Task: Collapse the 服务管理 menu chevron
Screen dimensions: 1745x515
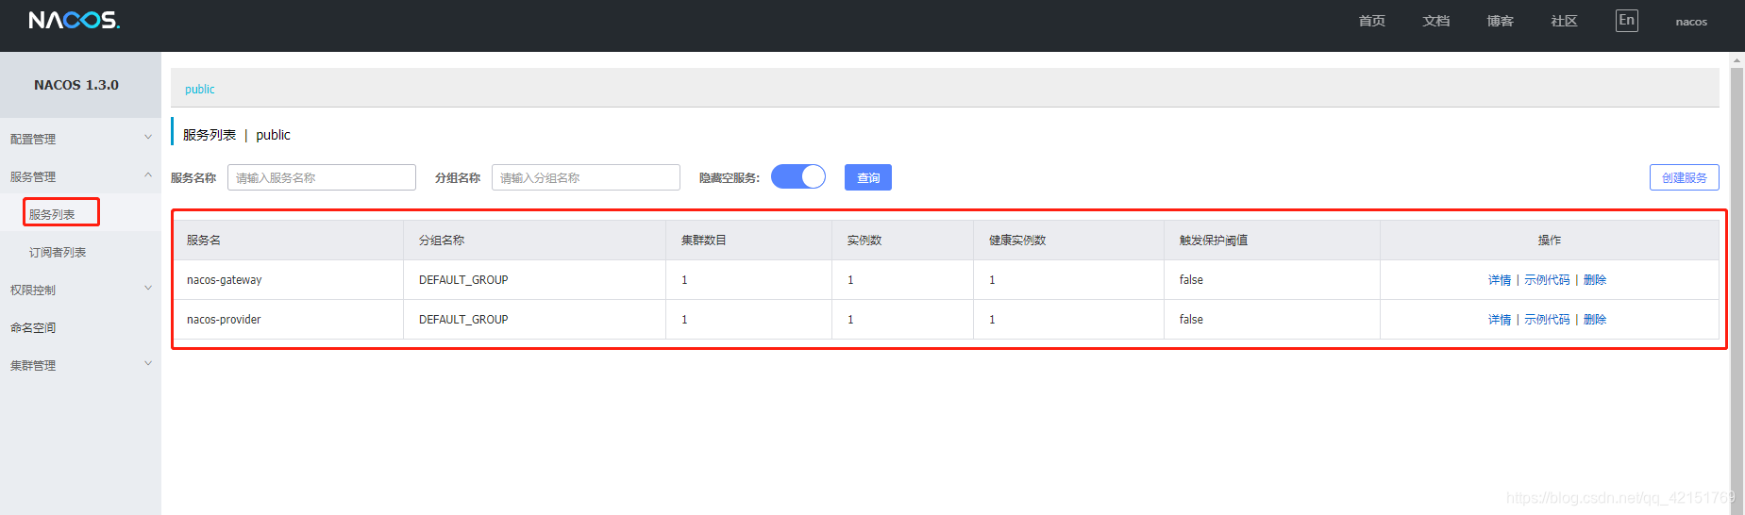Action: click(x=147, y=175)
